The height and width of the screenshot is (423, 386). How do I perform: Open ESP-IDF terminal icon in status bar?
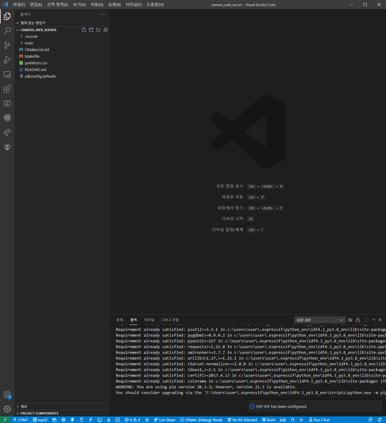(118, 420)
